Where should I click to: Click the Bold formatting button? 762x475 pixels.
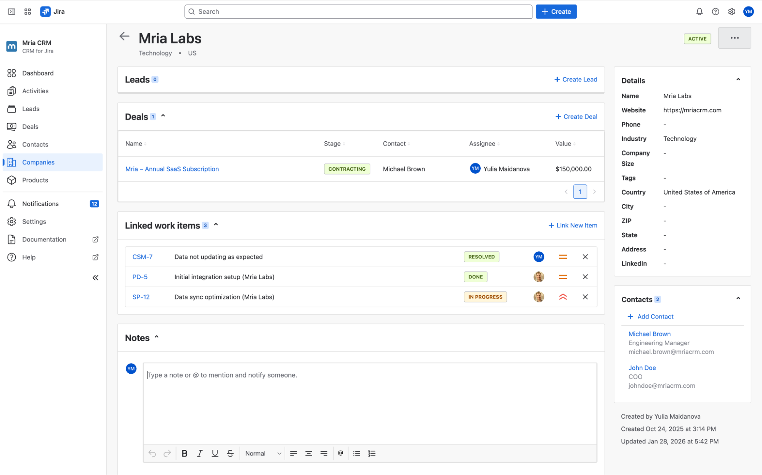(x=184, y=453)
